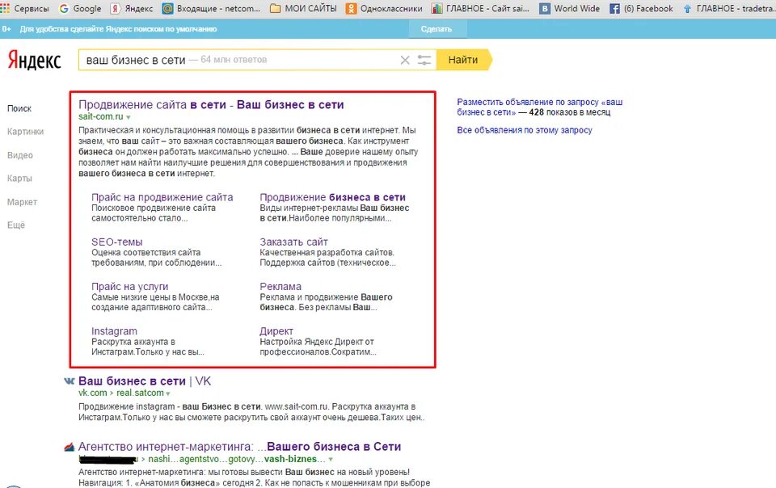The width and height of the screenshot is (776, 488).
Task: Open the sait-com.ru green URL
Action: pyautogui.click(x=100, y=116)
